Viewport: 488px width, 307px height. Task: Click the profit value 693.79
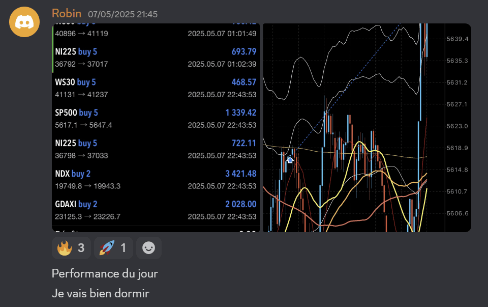[x=243, y=51]
